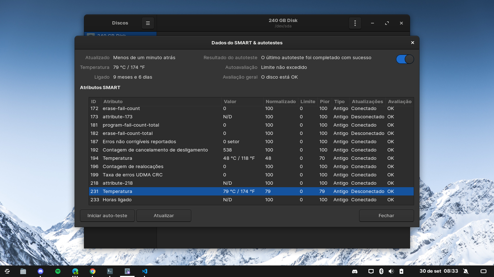Image resolution: width=494 pixels, height=277 pixels.
Task: Open the date and time calendar panel
Action: tap(439, 271)
